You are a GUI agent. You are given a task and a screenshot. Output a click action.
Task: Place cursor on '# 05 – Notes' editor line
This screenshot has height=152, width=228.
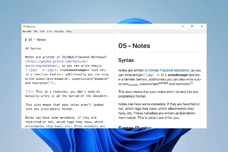[x=36, y=40]
